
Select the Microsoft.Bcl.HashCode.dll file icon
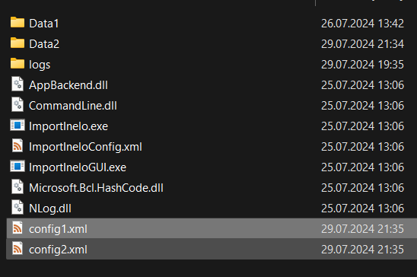[18, 186]
